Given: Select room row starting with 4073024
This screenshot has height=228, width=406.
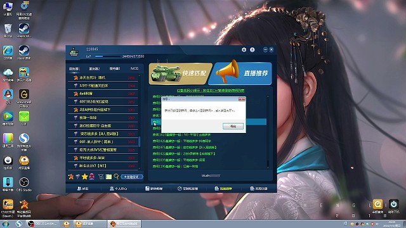Looking at the screenshot, I should coord(103,101).
